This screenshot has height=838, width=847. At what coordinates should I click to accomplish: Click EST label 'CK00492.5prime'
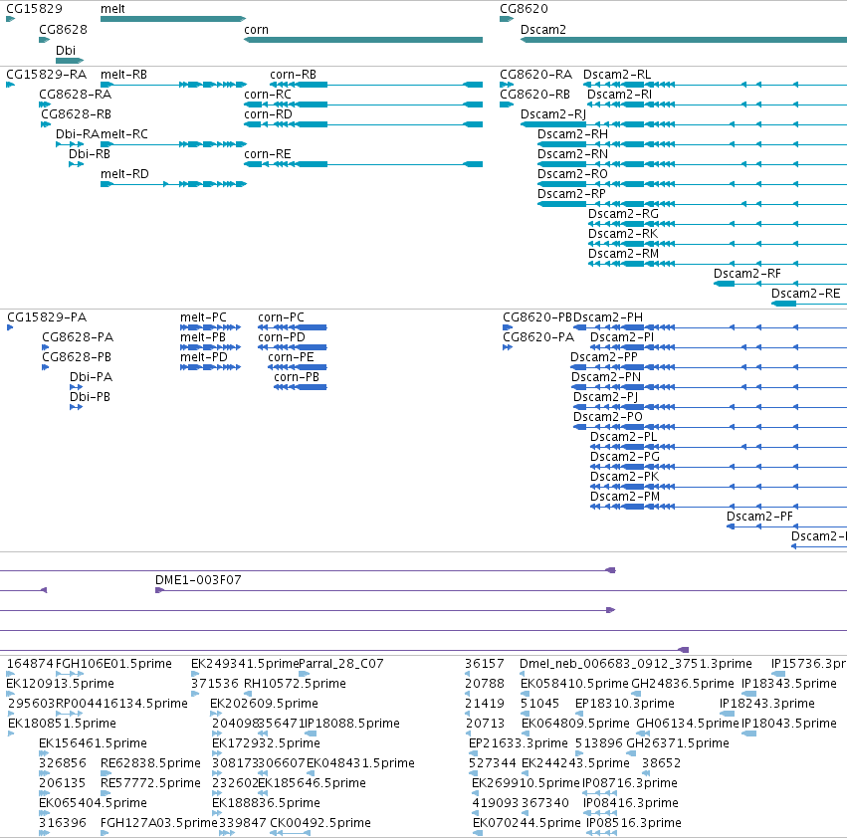(x=320, y=823)
